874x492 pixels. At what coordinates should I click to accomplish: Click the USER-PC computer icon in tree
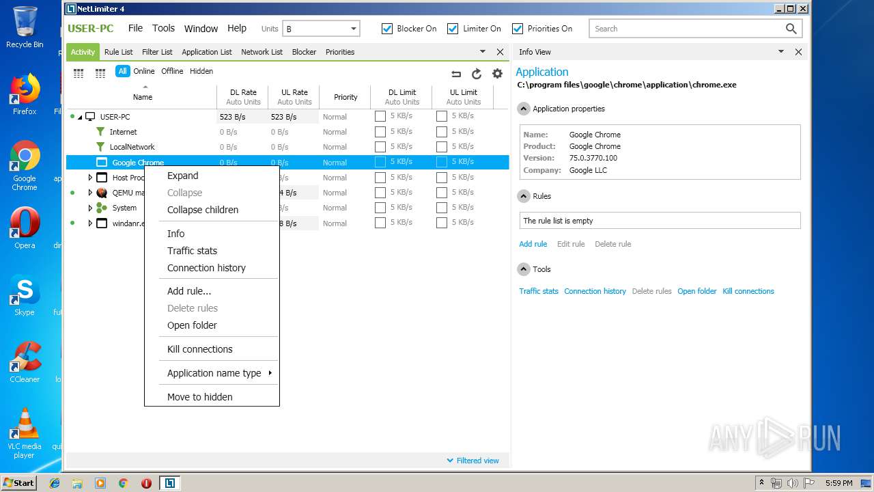pos(90,117)
